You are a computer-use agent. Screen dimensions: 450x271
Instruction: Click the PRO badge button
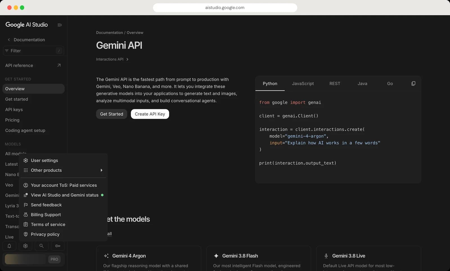[54, 259]
